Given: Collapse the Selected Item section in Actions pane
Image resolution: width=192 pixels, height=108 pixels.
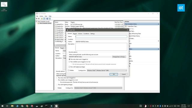Looking at the screenshot, I should tap(158, 49).
